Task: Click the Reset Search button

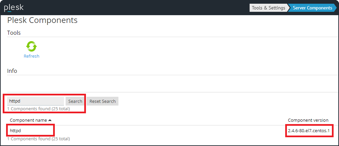Action: point(103,101)
